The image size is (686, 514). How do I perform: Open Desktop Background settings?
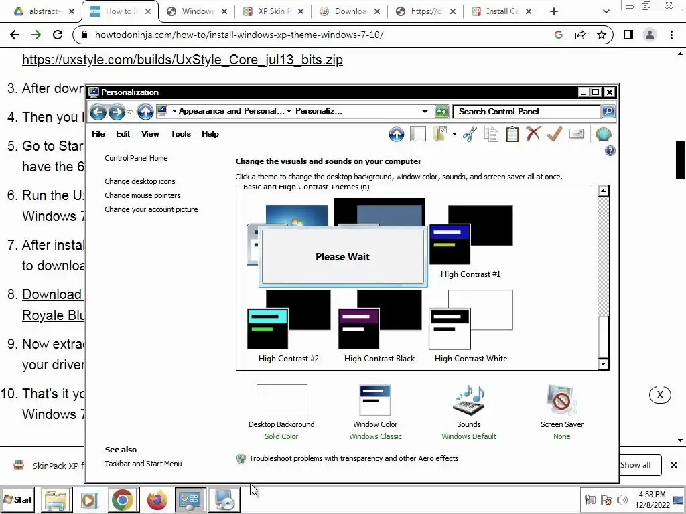coord(281,412)
